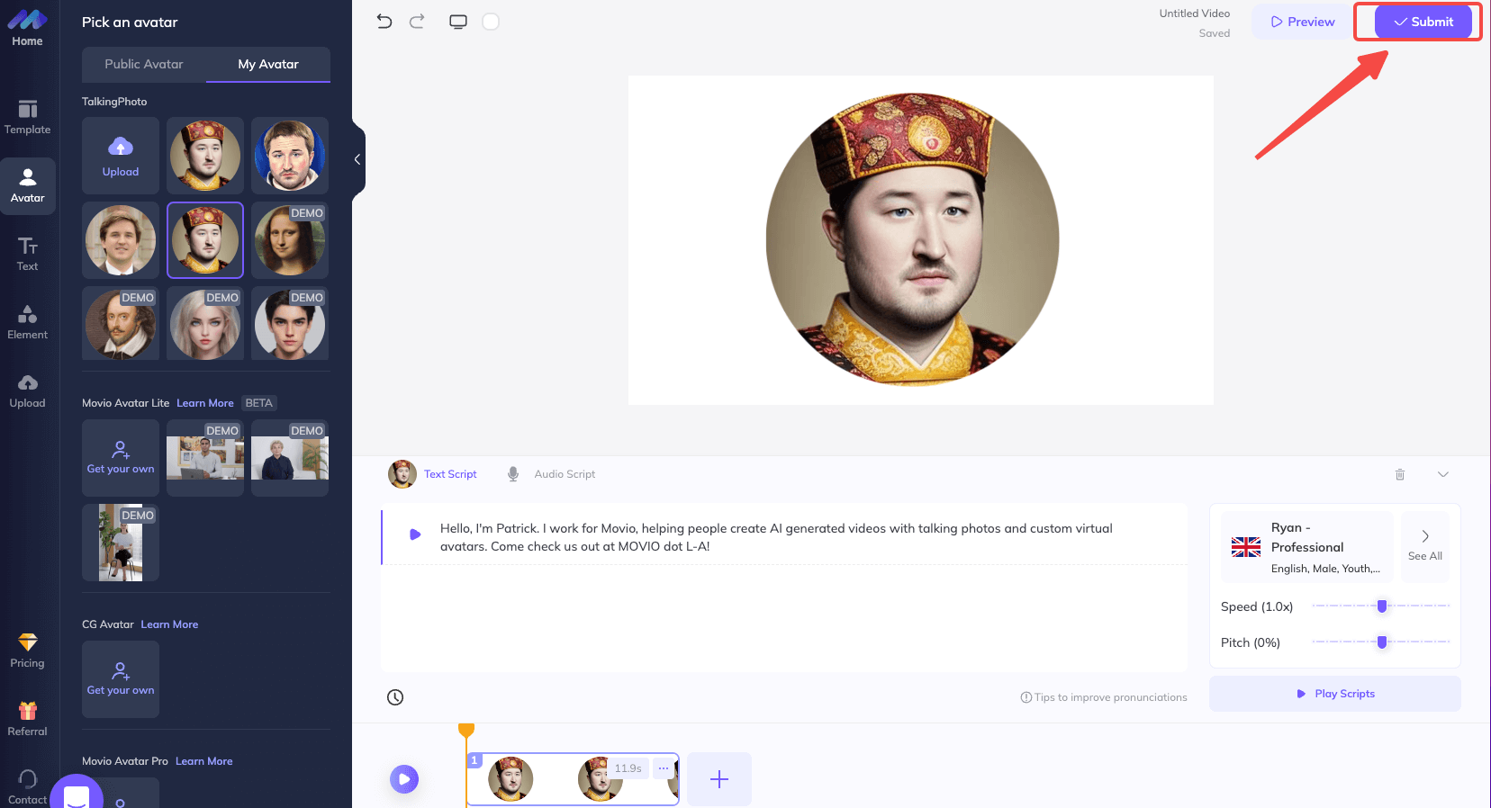Open the Avatar sidebar panel
Image resolution: width=1491 pixels, height=808 pixels.
click(x=28, y=185)
